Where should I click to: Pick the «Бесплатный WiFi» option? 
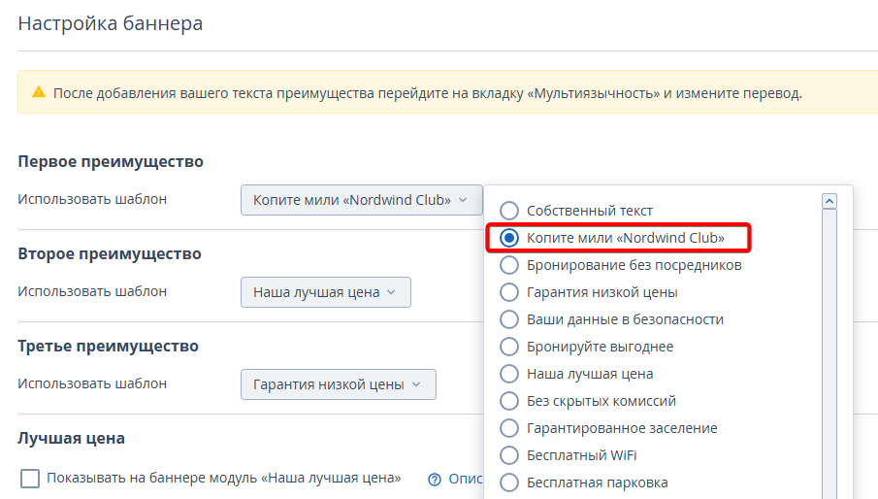click(509, 455)
